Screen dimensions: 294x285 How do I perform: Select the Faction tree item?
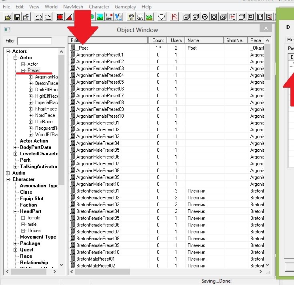point(28,205)
